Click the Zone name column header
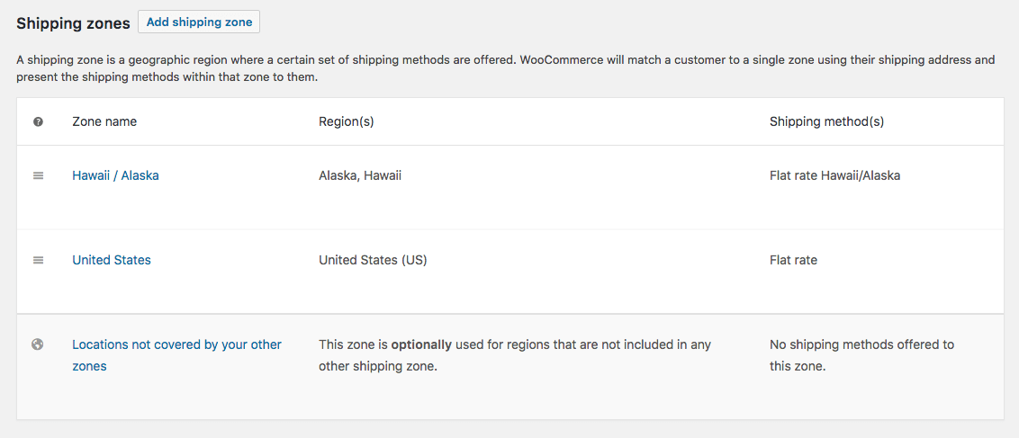The image size is (1019, 438). click(x=104, y=121)
